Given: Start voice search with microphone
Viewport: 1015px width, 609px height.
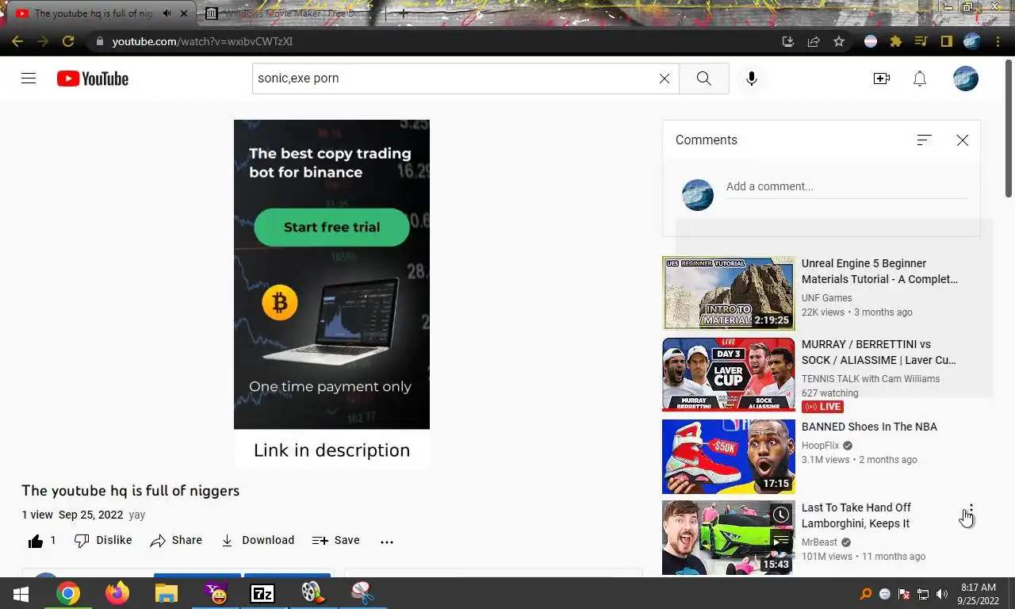Looking at the screenshot, I should 752,79.
